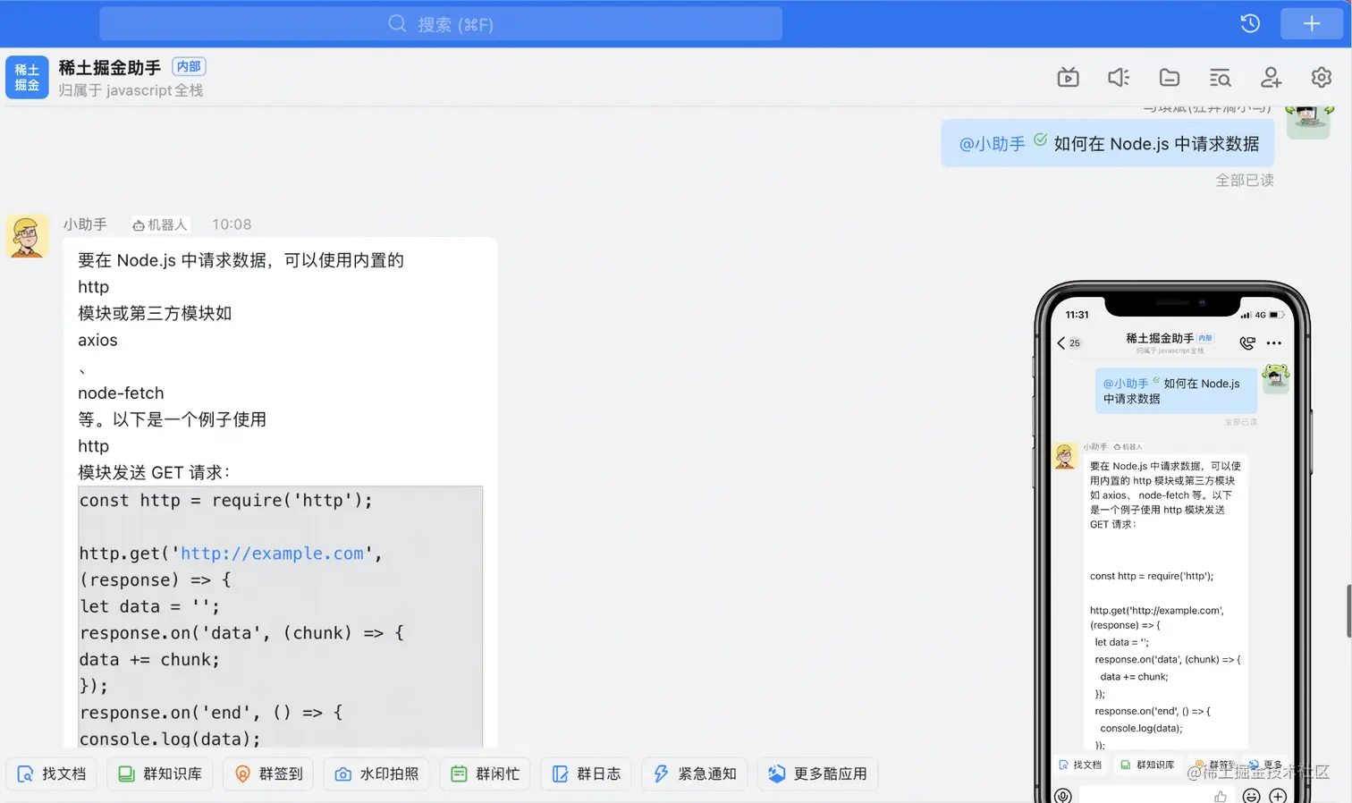Image resolution: width=1352 pixels, height=803 pixels.
Task: Open 紧急通知 shortcut
Action: (694, 773)
